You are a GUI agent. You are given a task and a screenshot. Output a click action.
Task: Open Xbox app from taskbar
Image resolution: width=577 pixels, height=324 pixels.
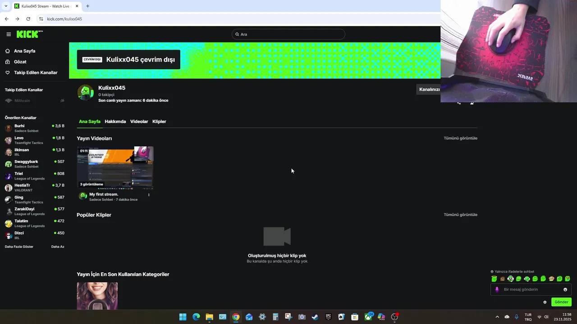(x=368, y=317)
